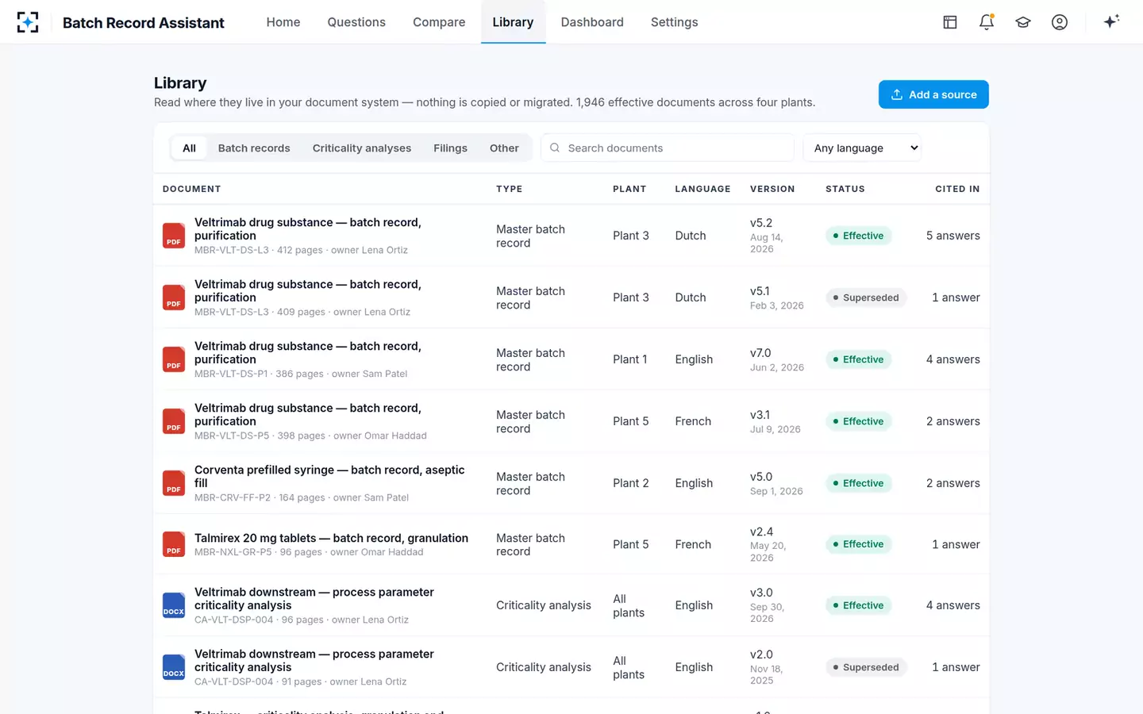This screenshot has width=1143, height=714.
Task: Click PDF icon of MBR-VLT-DS-P1 row
Action: point(174,359)
